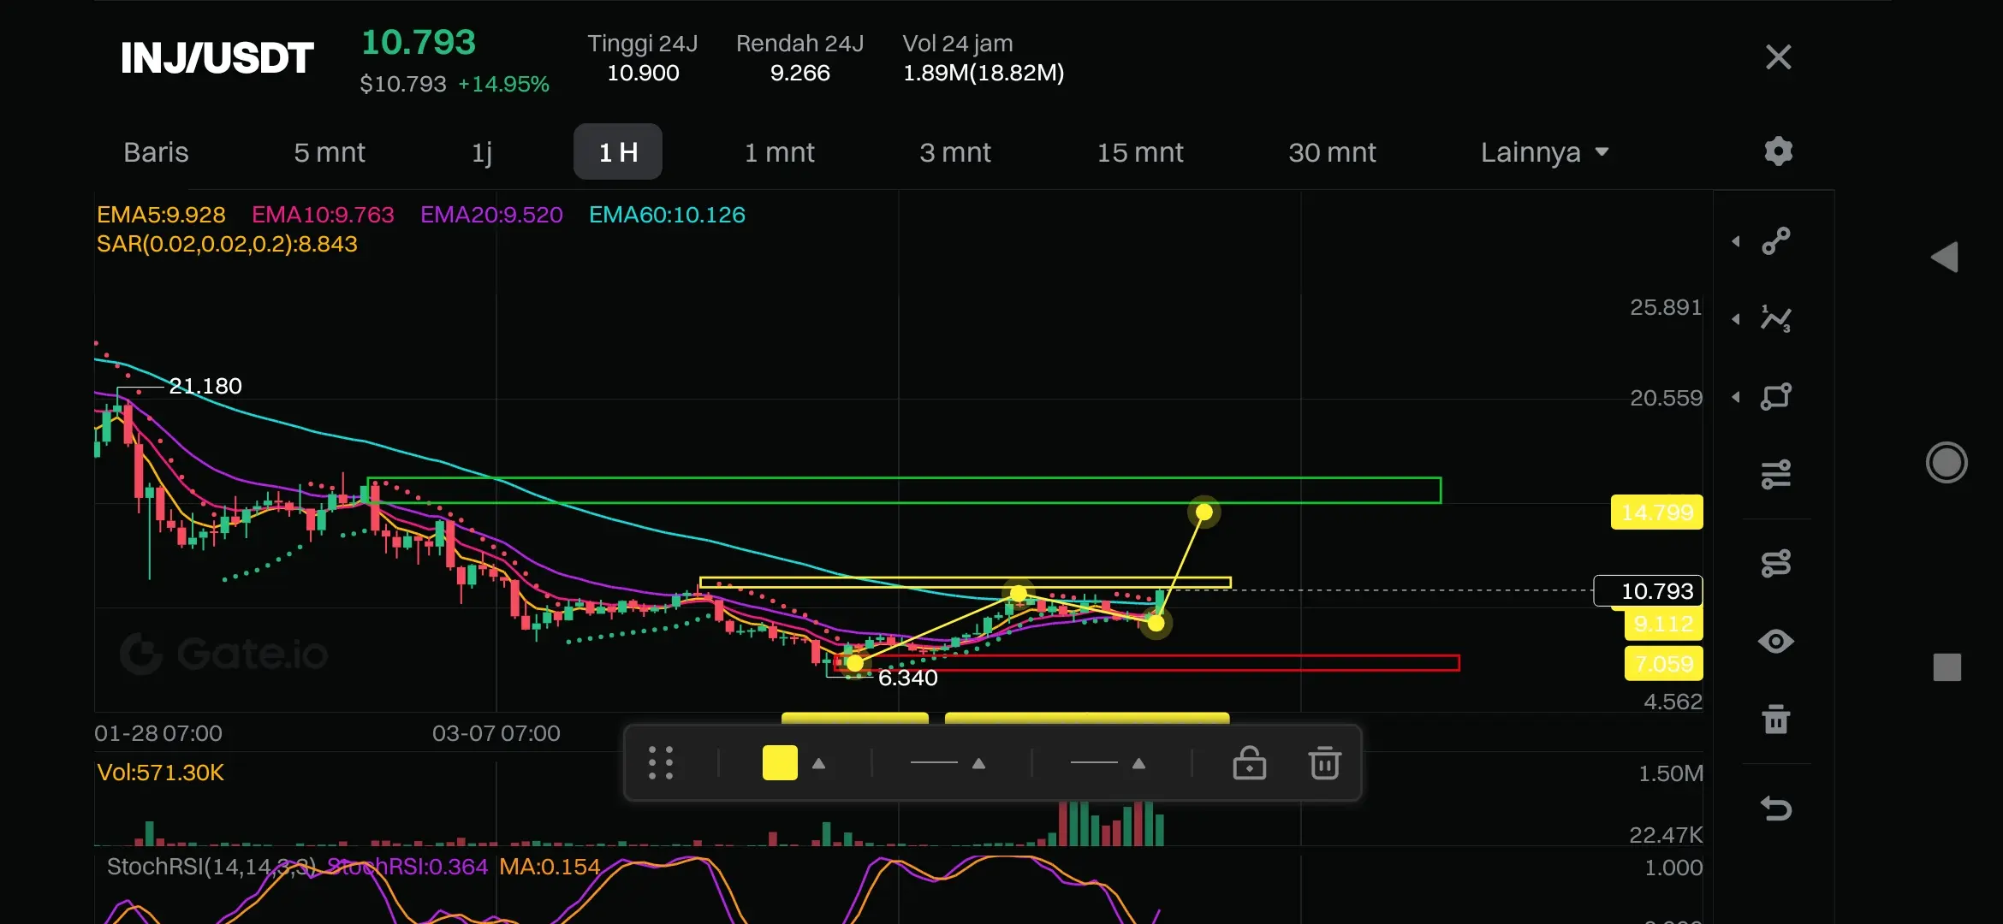Select yellow anchor point near 6.340 low
Image resolution: width=2003 pixels, height=924 pixels.
click(x=854, y=663)
